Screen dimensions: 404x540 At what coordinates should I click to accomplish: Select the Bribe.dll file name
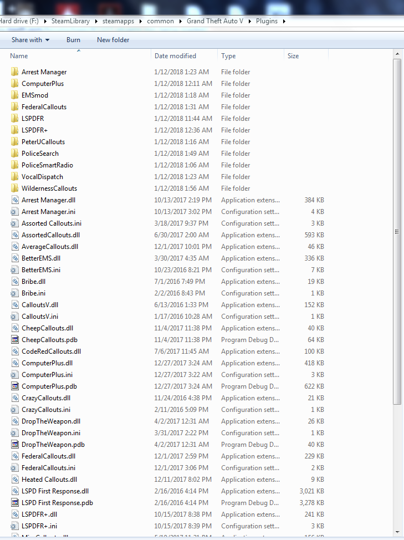point(33,281)
